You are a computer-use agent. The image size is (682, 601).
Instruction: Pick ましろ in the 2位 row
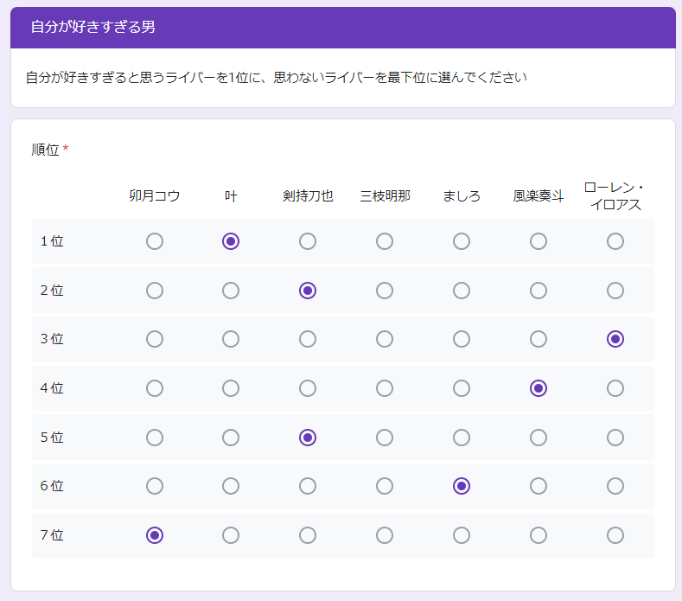coord(462,291)
